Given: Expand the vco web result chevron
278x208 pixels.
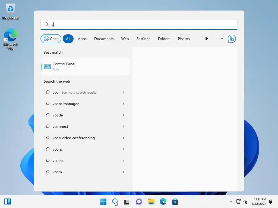Looking at the screenshot, I should tap(124, 93).
